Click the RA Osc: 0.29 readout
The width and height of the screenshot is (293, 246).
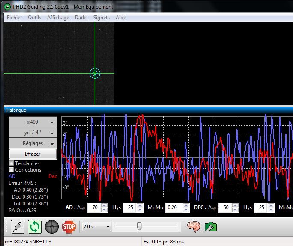(x=22, y=210)
